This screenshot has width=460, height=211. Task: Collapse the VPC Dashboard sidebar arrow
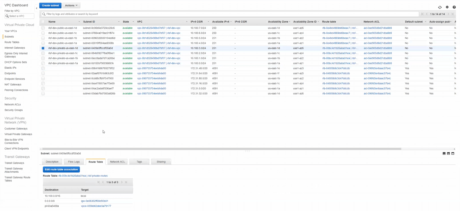pos(36,8)
